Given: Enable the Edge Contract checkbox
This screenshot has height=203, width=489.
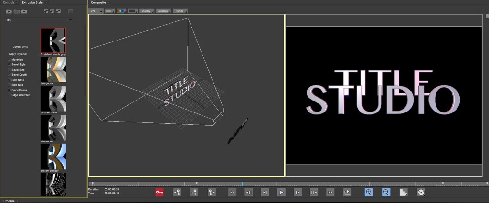Looking at the screenshot, I should pos(9,95).
